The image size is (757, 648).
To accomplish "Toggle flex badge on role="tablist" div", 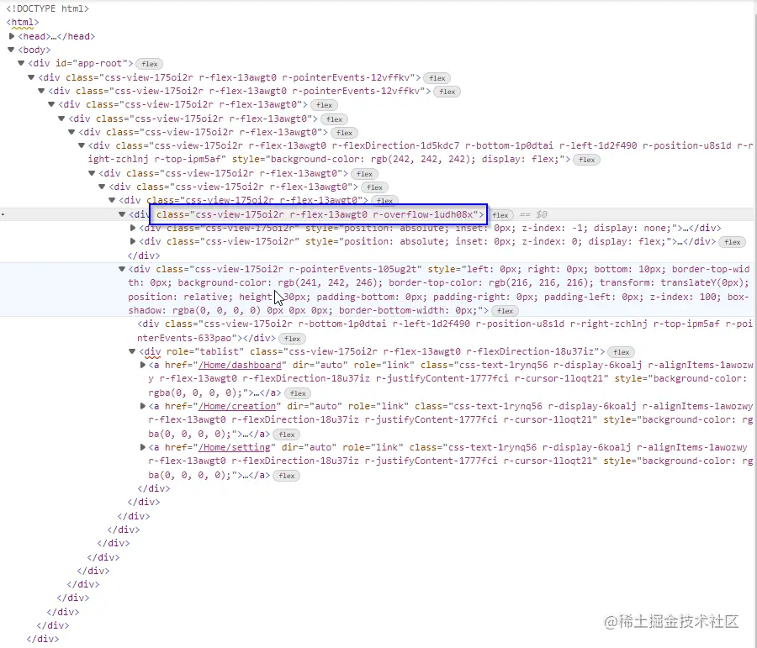I will click(x=621, y=352).
